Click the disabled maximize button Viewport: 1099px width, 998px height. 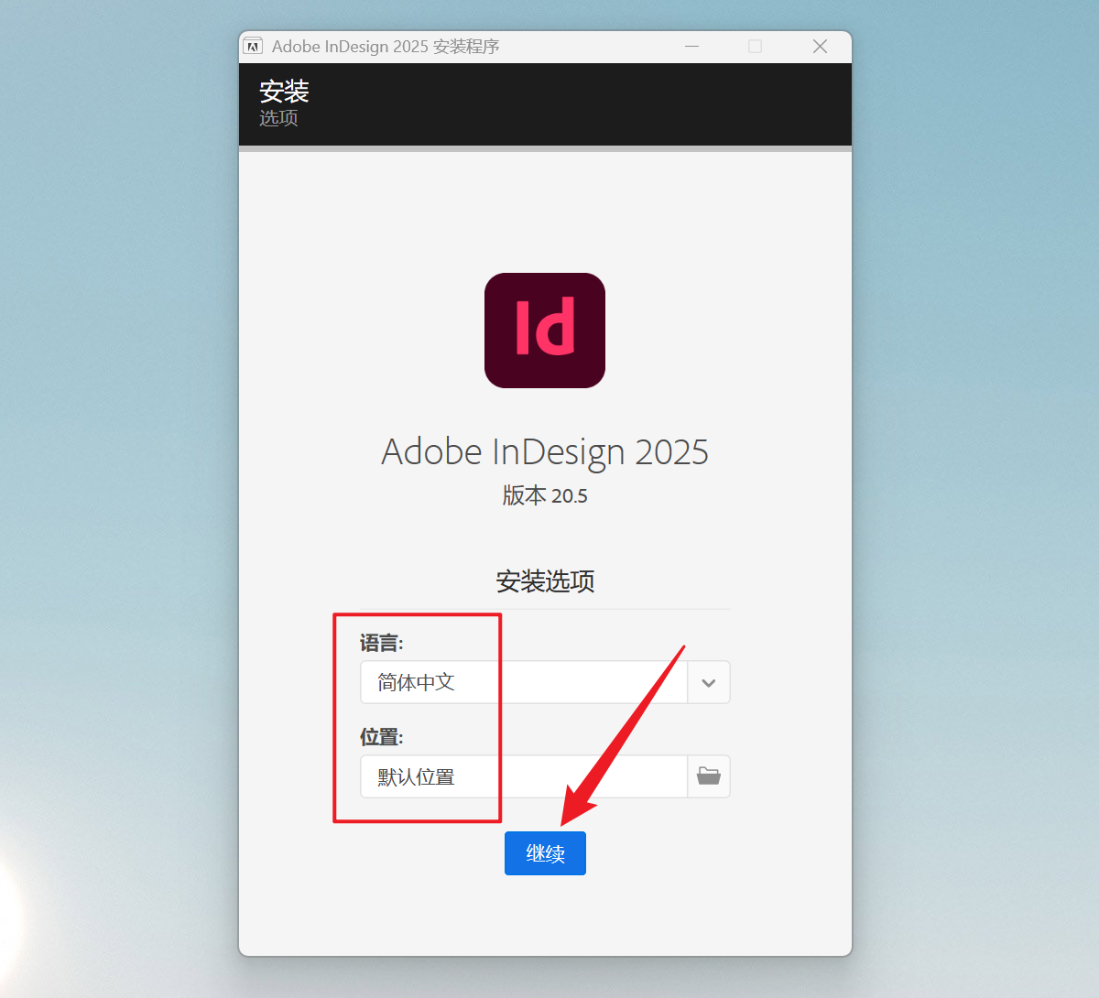[x=756, y=46]
